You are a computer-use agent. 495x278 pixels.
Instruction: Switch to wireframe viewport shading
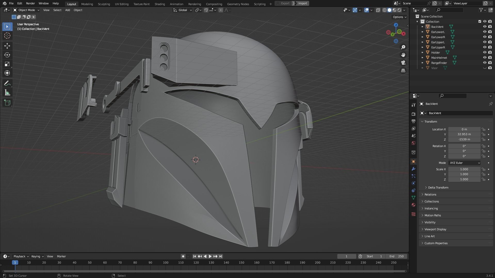pos(385,10)
